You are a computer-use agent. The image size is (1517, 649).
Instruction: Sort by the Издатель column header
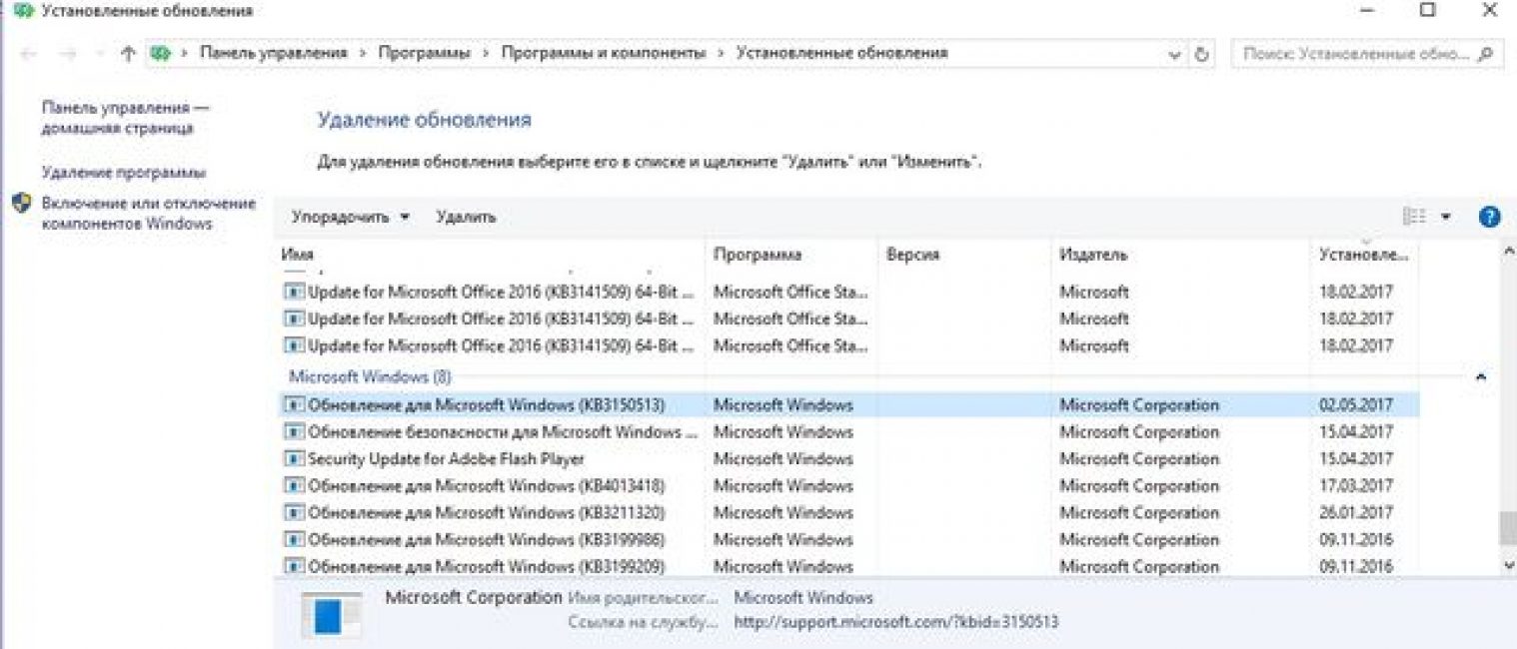(x=1093, y=255)
